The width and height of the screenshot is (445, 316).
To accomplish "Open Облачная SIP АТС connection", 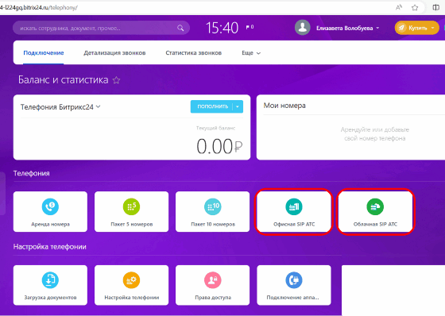I will [x=375, y=212].
